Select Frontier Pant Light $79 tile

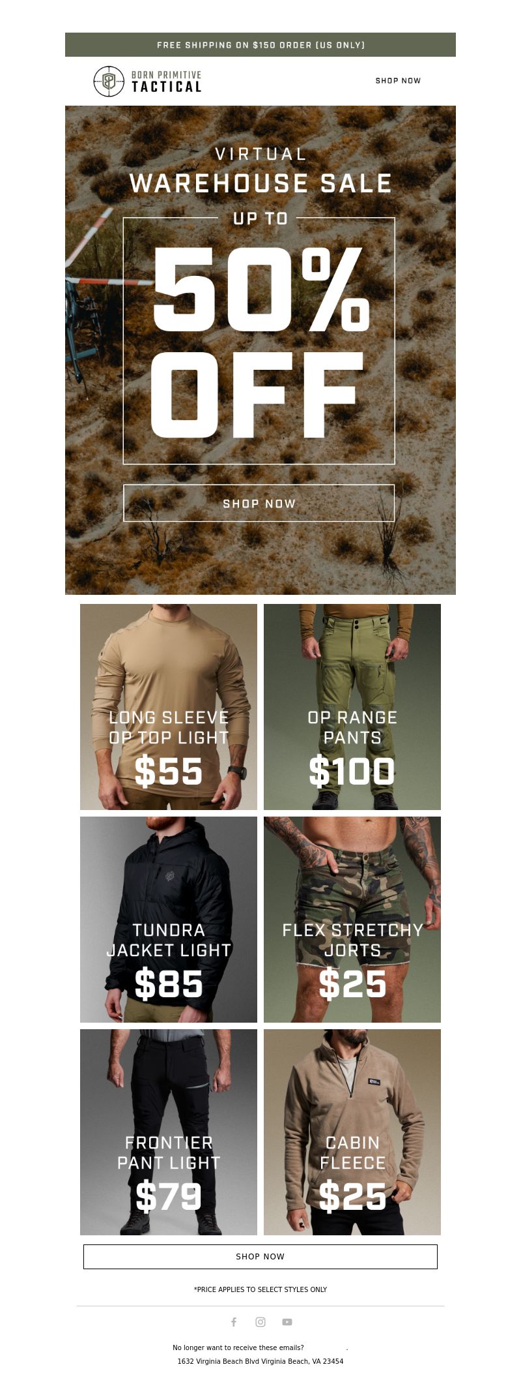[x=169, y=1132]
